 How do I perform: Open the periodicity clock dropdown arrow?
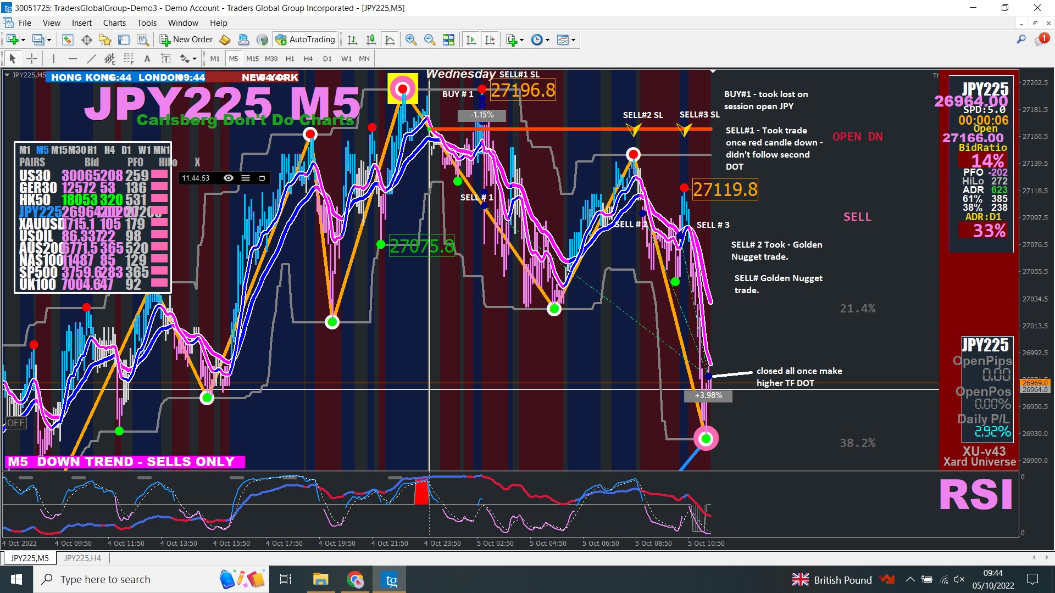pos(547,40)
